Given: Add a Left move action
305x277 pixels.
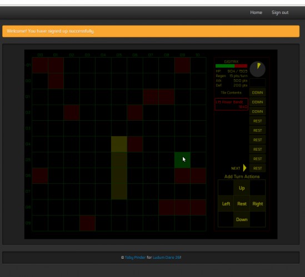Looking at the screenshot, I should coord(226,204).
